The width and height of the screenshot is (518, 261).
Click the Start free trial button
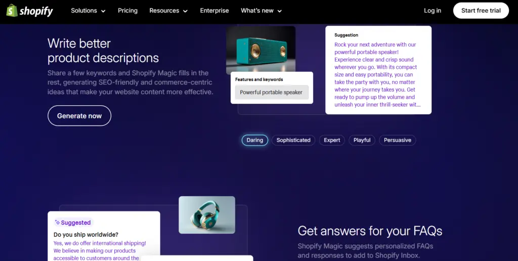(481, 11)
